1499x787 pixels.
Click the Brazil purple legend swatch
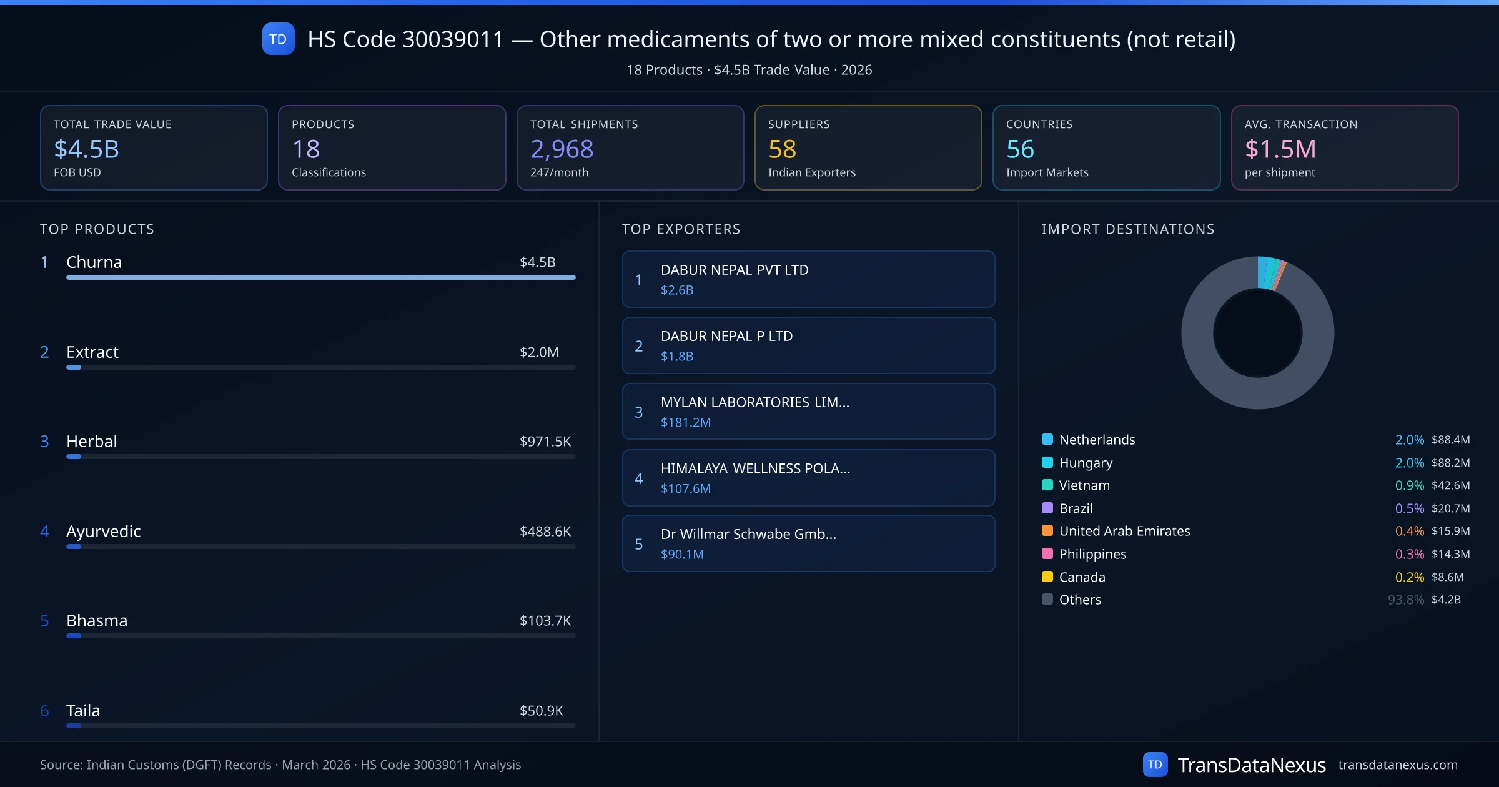[1047, 508]
